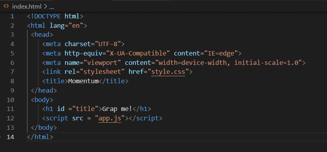Click the script tag on line 12
327x152 pixels.
pos(55,118)
